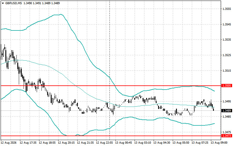
Task: Click the 13 Aug 09:00 time label
Action: pos(219,143)
